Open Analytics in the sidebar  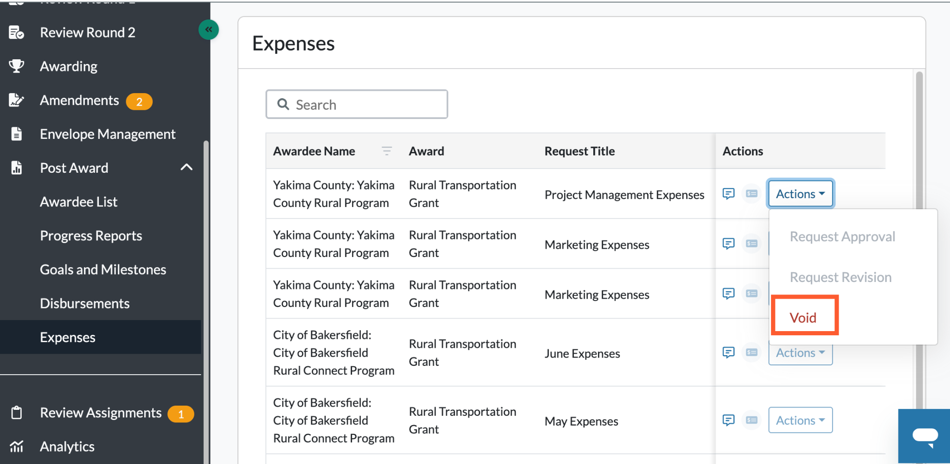[67, 446]
